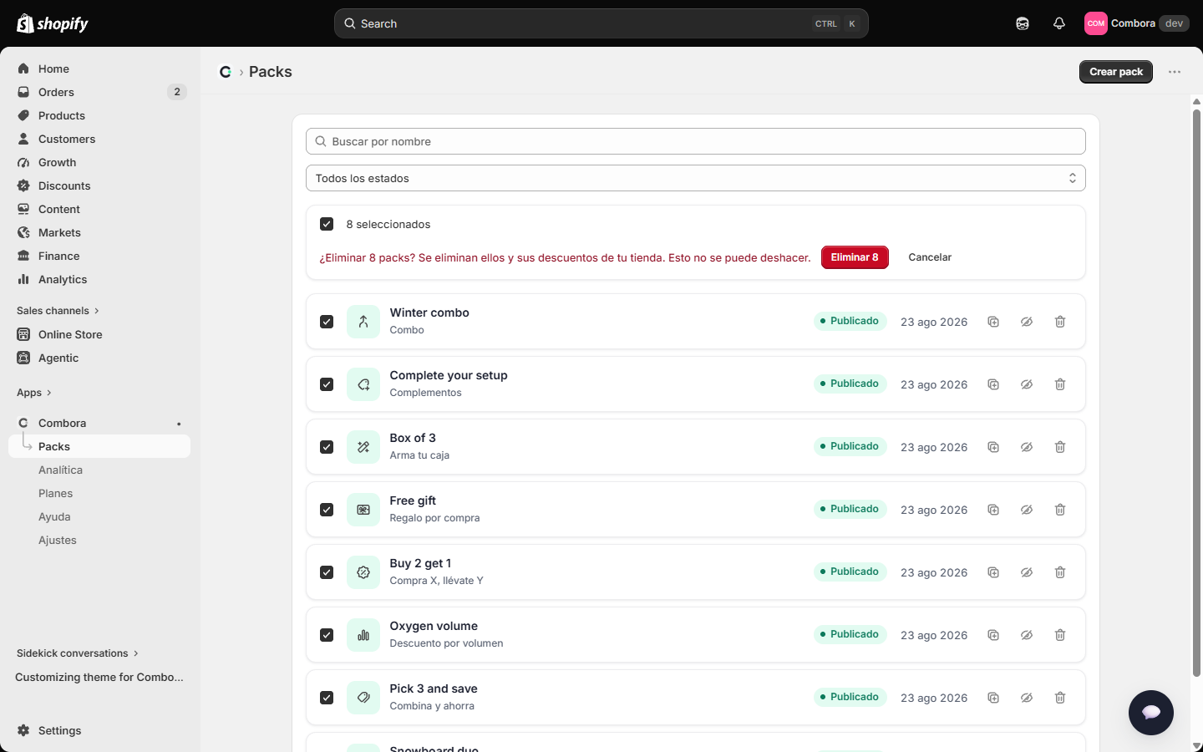Open the notifications bell

(1059, 23)
